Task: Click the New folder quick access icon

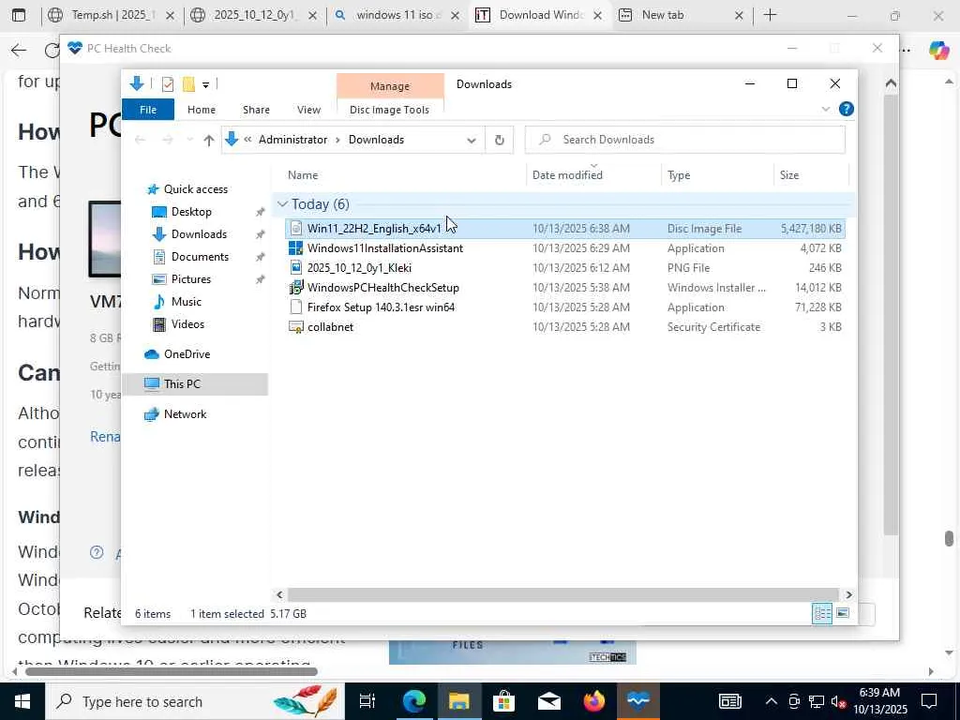Action: pyautogui.click(x=188, y=84)
